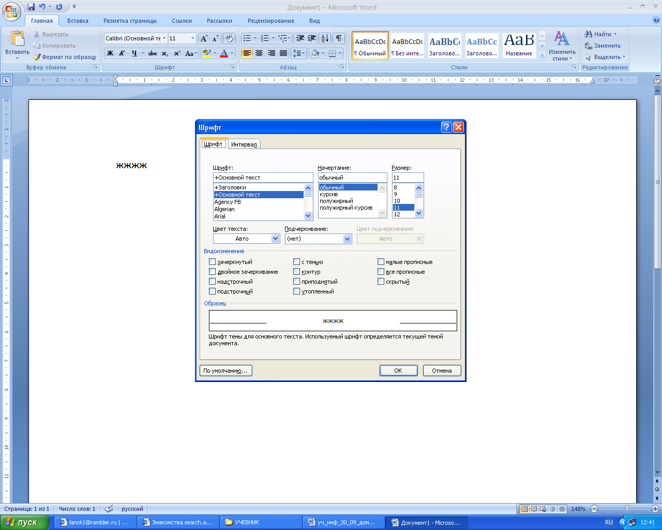This screenshot has height=530, width=662.
Task: Enable малые прописные checkbox
Action: point(381,262)
